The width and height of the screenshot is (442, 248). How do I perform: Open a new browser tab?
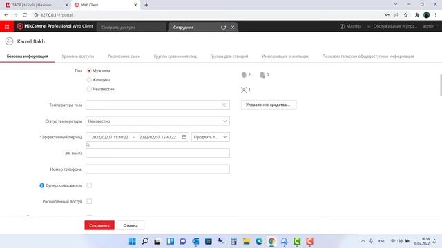click(146, 5)
